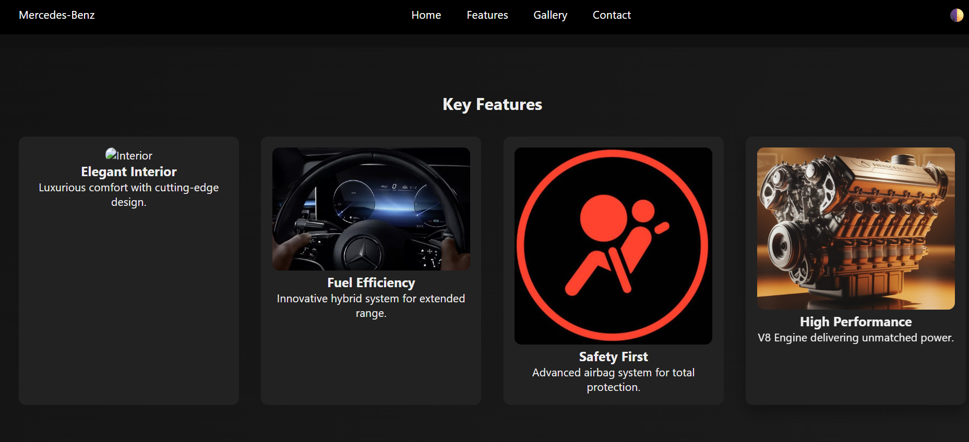The width and height of the screenshot is (969, 442).
Task: Go to the Features nav link
Action: 487,15
